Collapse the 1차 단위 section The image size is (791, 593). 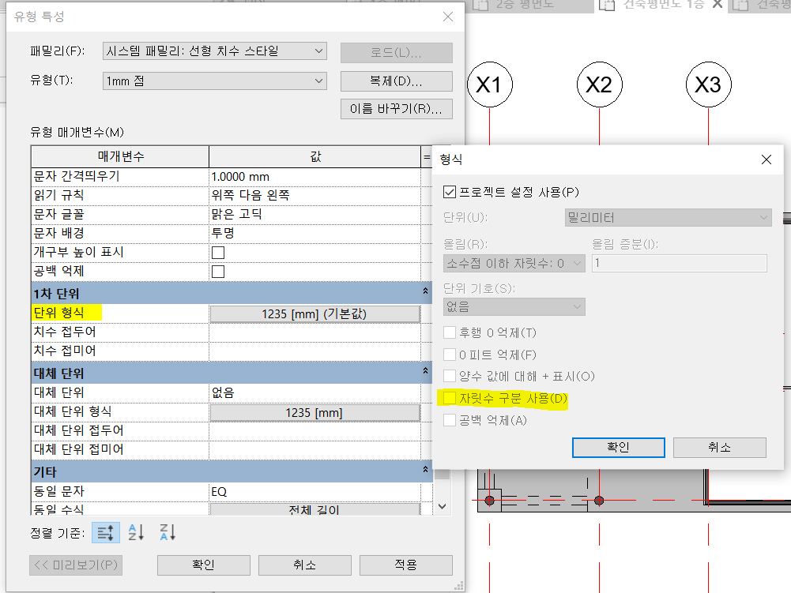426,292
